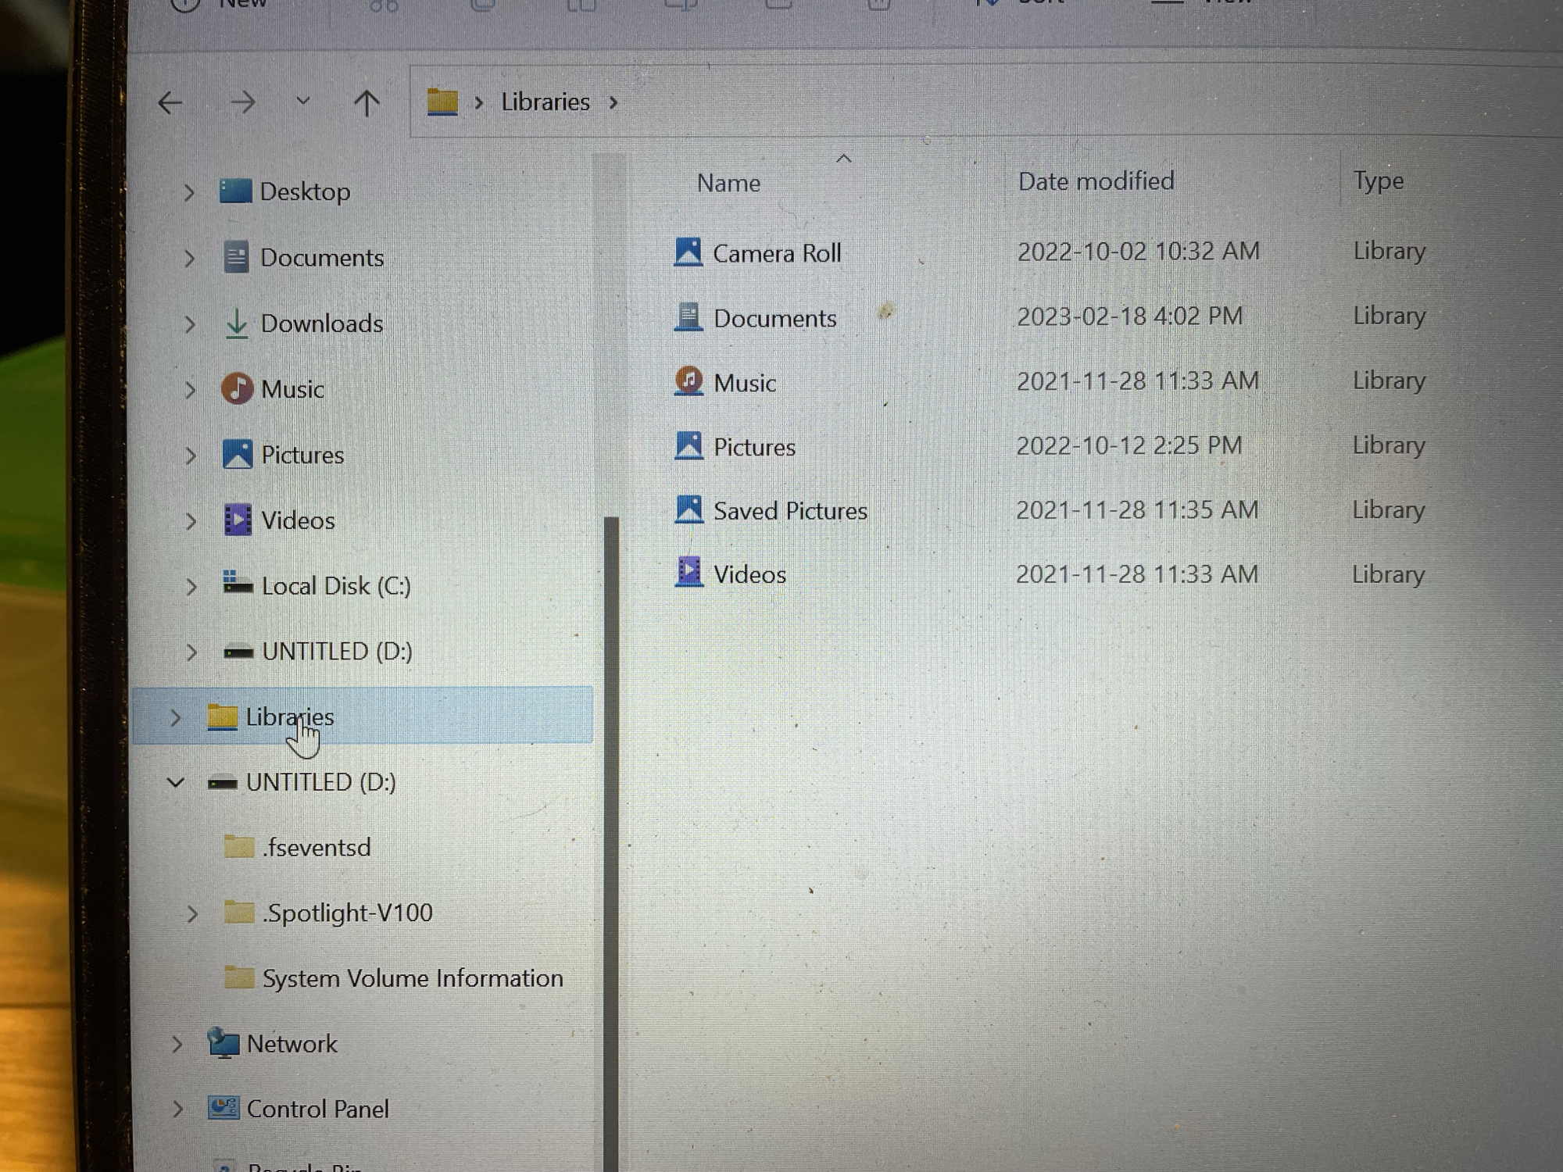Open the Music library in file list
This screenshot has width=1563, height=1172.
pyautogui.click(x=744, y=383)
